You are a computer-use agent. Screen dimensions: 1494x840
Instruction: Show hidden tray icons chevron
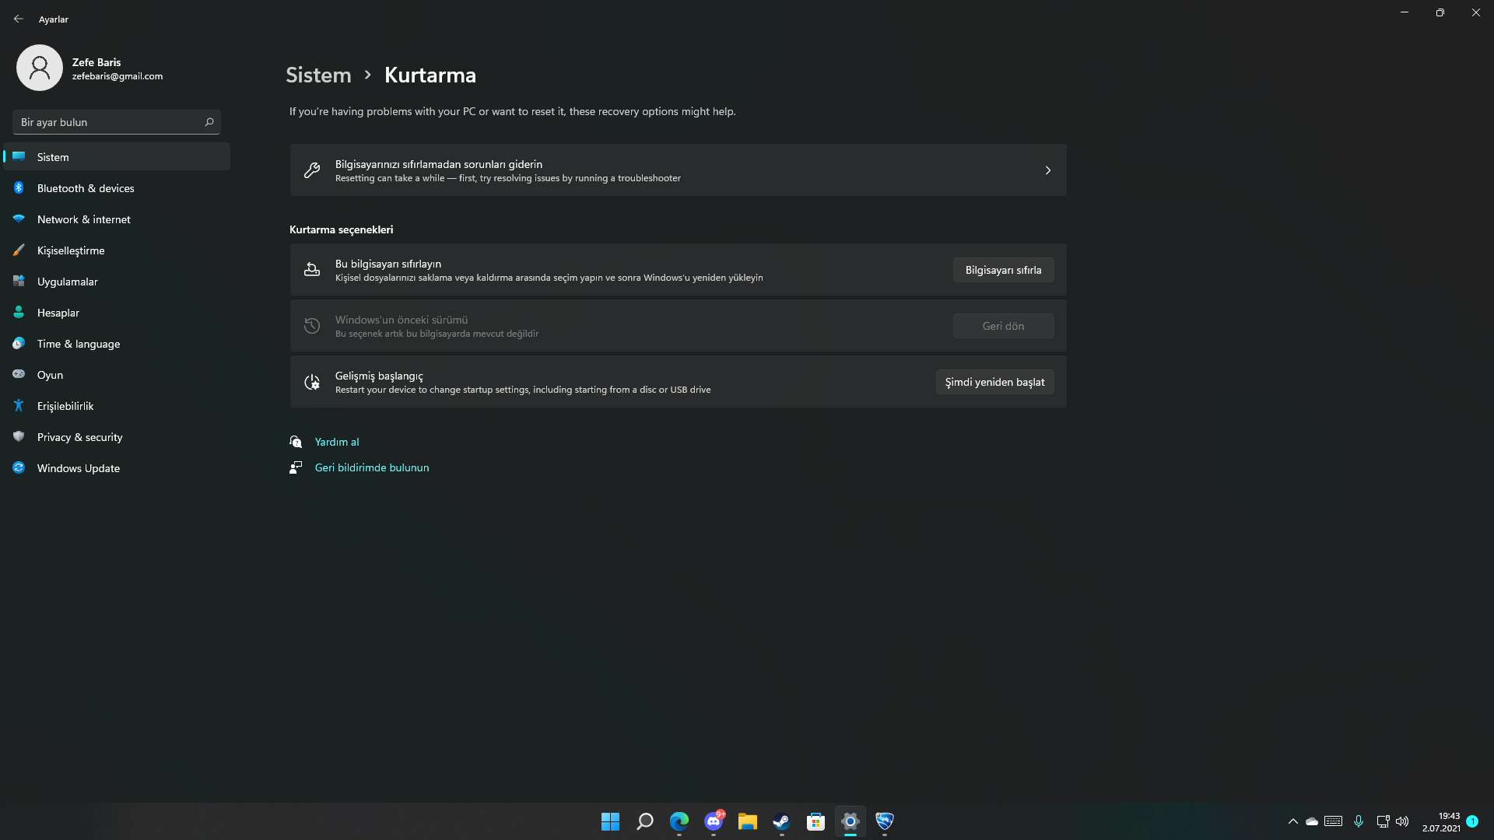pyautogui.click(x=1292, y=821)
